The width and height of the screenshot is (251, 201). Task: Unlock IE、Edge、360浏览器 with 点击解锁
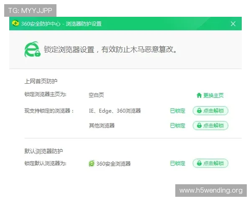[x=210, y=111]
